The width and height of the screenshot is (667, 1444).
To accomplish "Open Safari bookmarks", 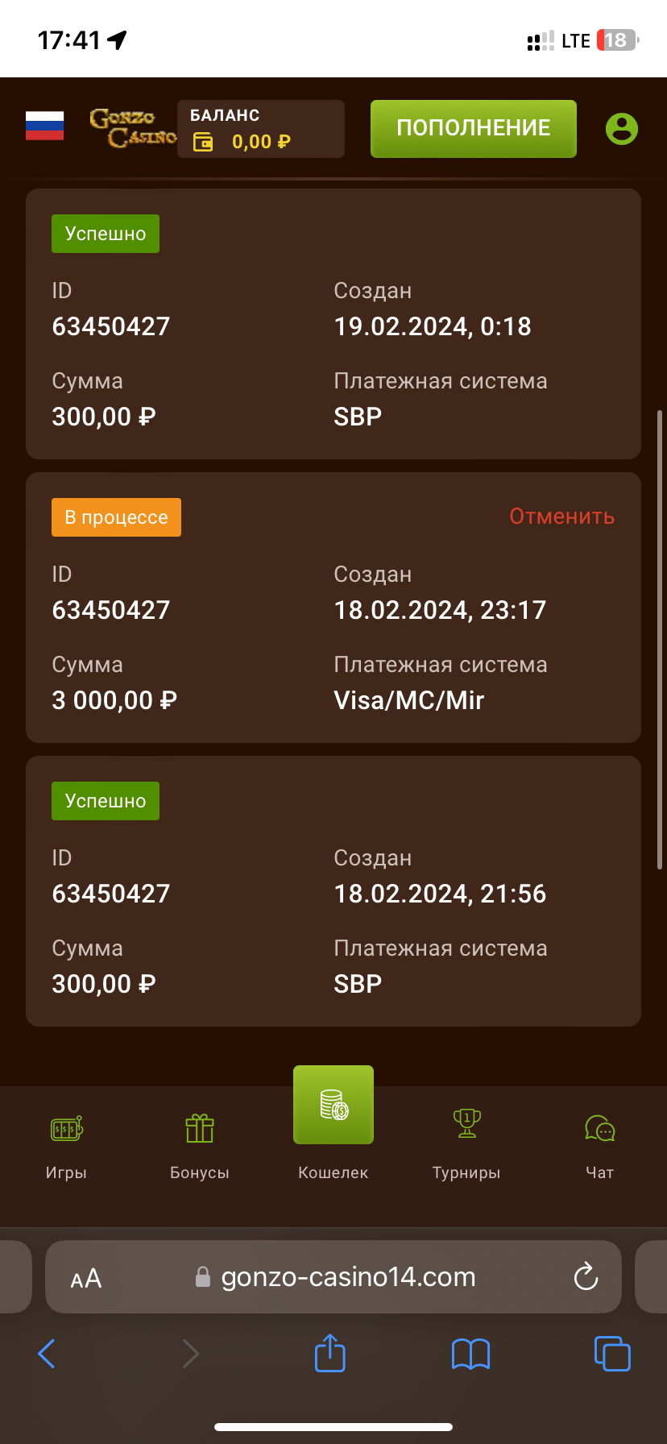I will [470, 1354].
